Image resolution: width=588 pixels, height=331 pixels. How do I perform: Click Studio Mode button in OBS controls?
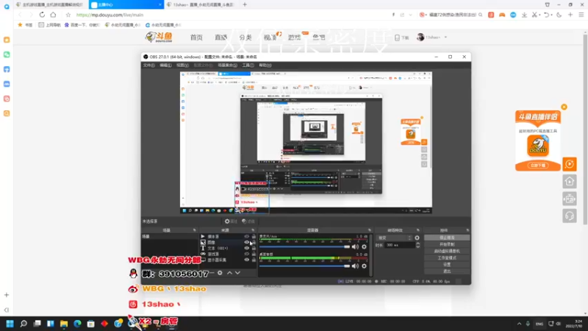click(x=447, y=258)
